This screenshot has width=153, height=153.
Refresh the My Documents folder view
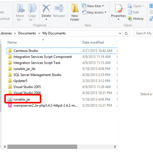[126, 33]
